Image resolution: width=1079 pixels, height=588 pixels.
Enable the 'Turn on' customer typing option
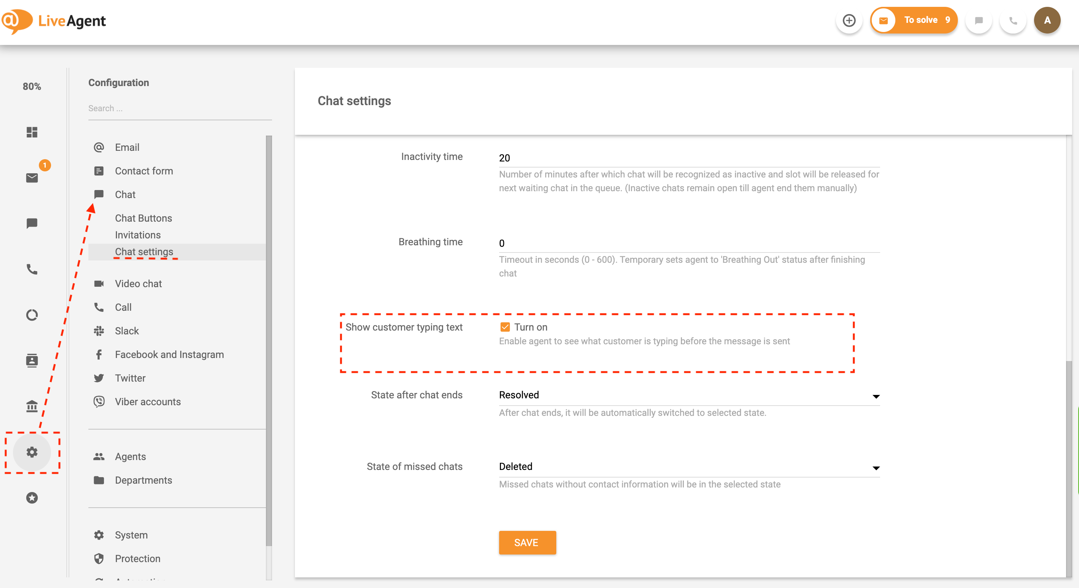coord(504,327)
